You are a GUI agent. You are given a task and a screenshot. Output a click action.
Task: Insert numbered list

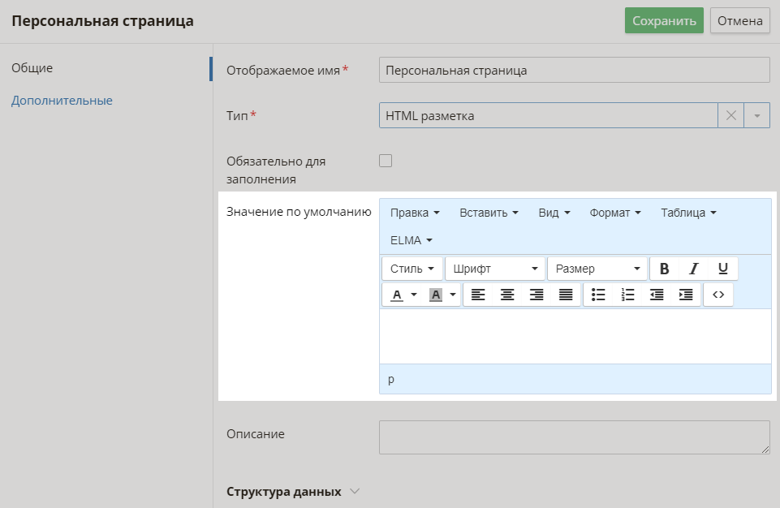627,295
